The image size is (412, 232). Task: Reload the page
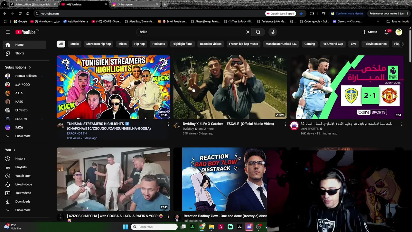(20, 14)
